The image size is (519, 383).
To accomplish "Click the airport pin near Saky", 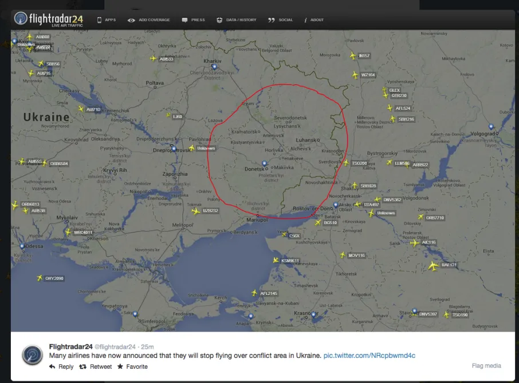I will pyautogui.click(x=135, y=314).
